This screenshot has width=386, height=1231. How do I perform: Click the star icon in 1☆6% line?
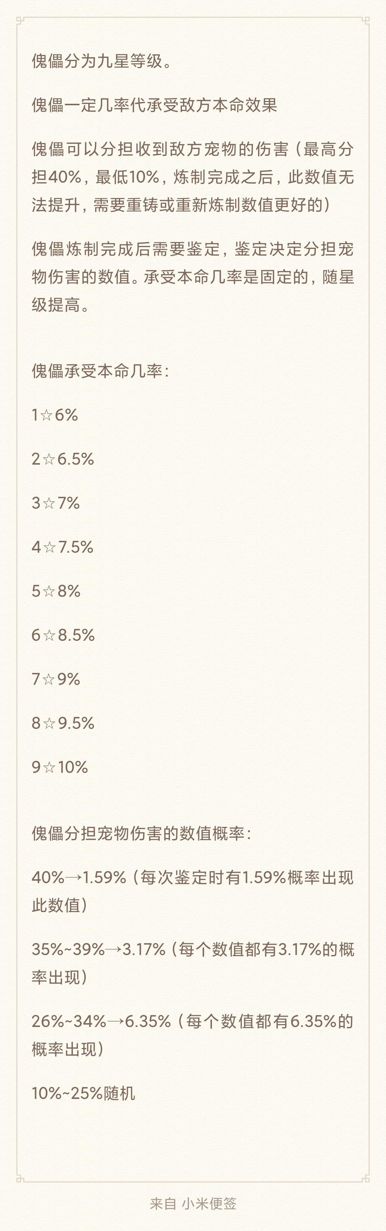pos(46,415)
